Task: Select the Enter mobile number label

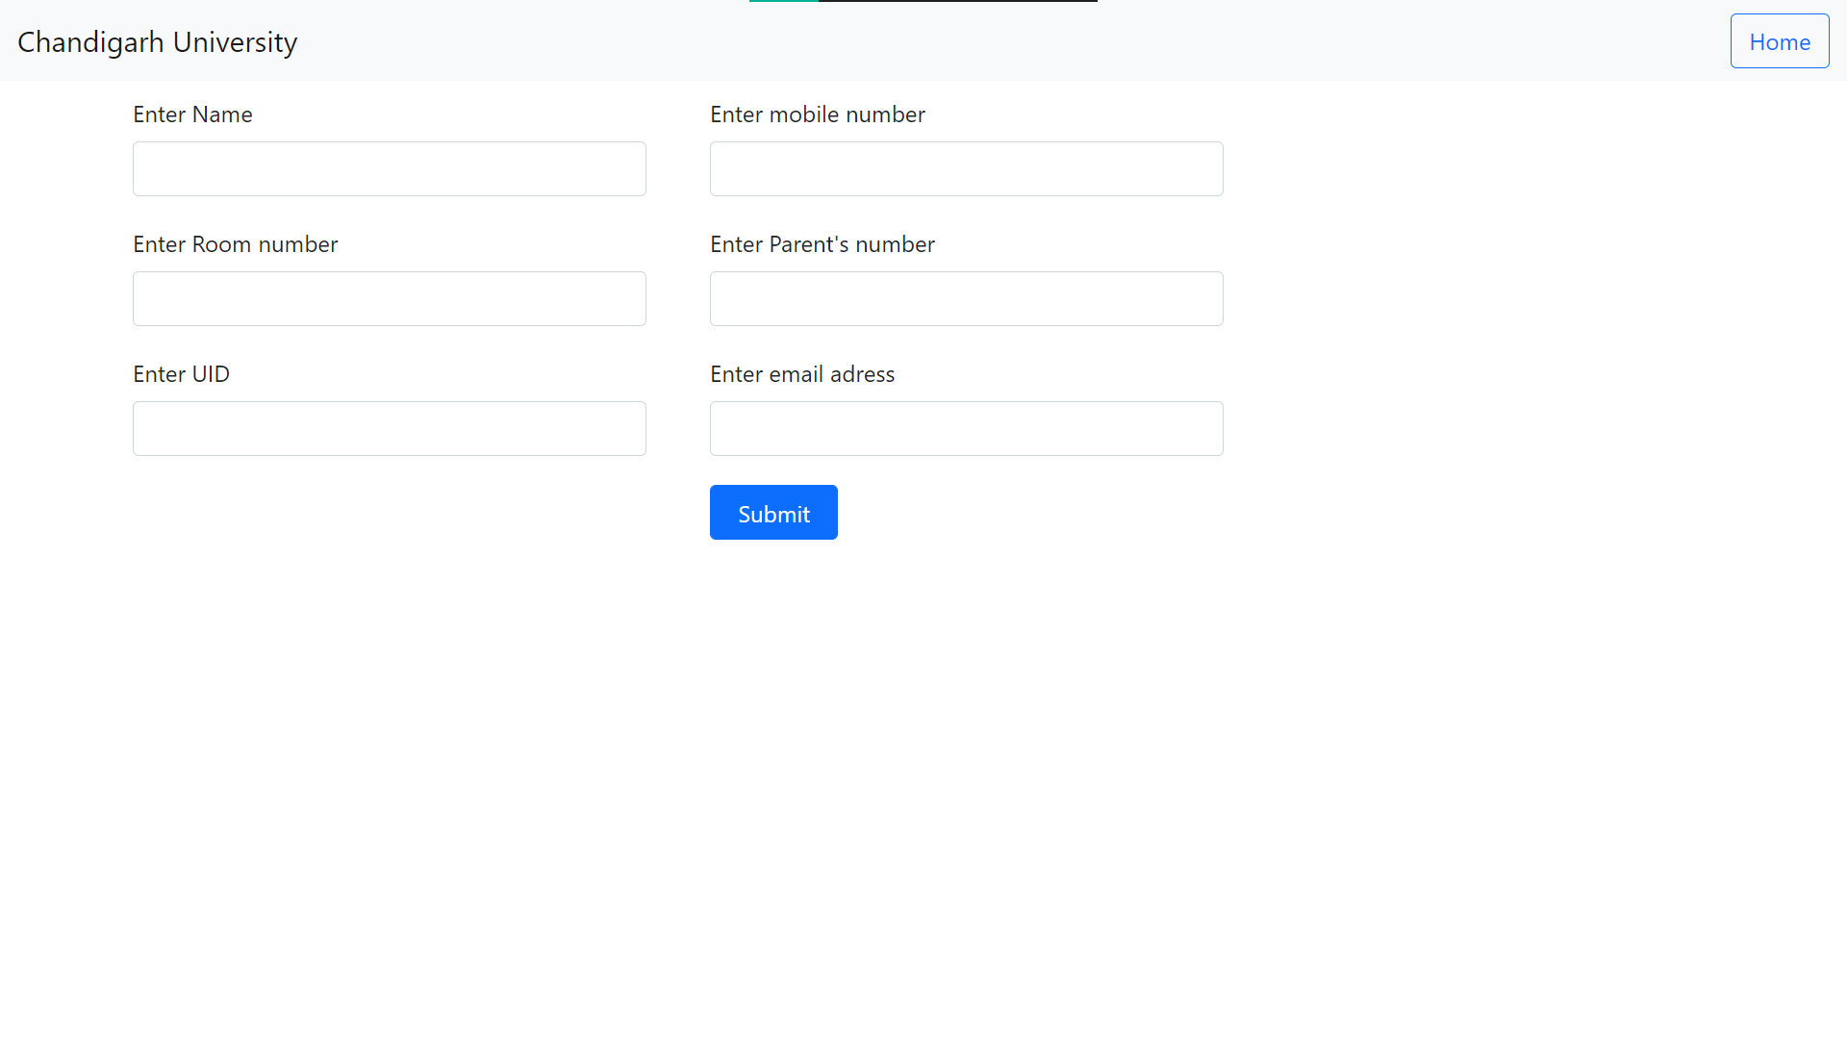Action: 817,114
